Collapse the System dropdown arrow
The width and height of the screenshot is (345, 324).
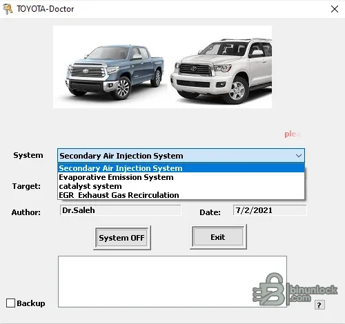[299, 156]
